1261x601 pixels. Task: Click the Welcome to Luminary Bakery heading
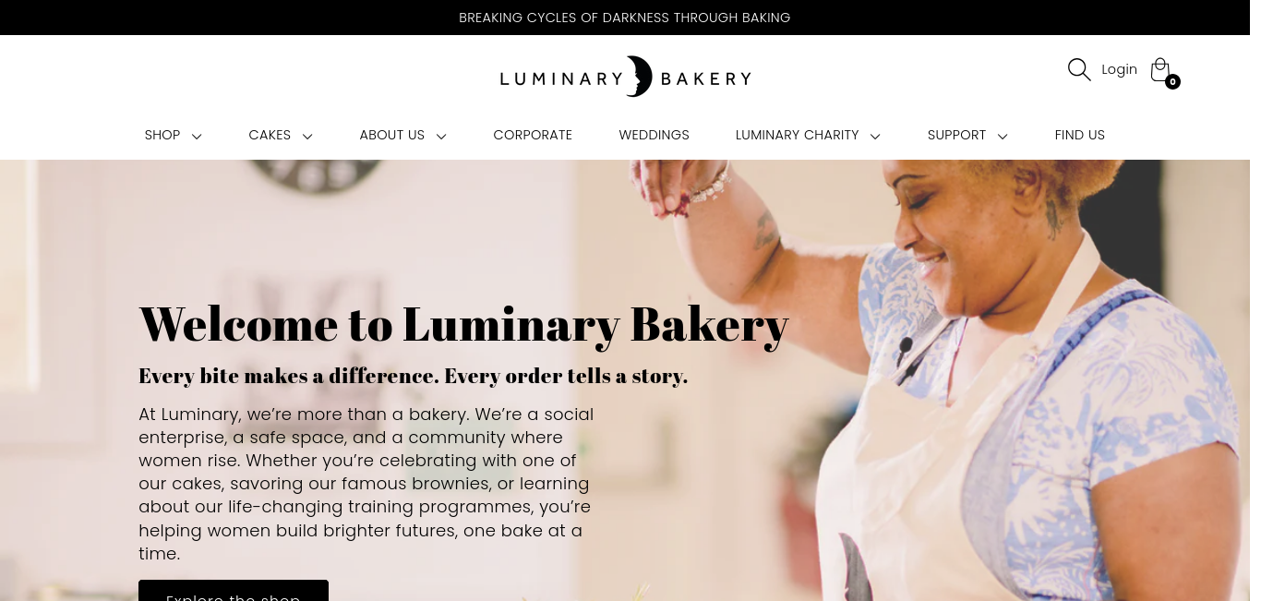tap(463, 325)
